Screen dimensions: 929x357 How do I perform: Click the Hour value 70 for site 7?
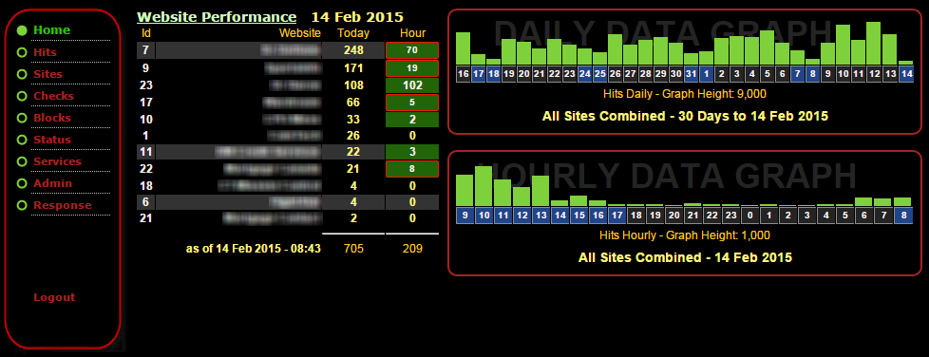[x=412, y=50]
